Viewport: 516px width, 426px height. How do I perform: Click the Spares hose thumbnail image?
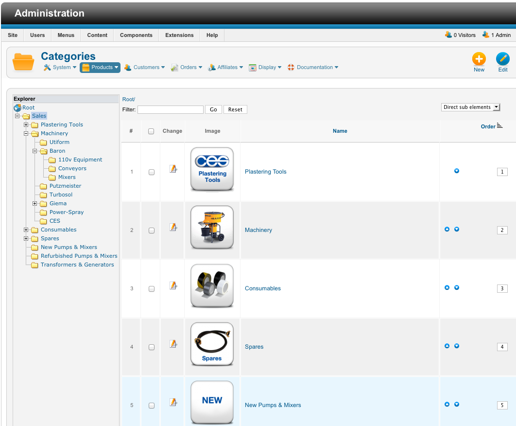(x=212, y=344)
